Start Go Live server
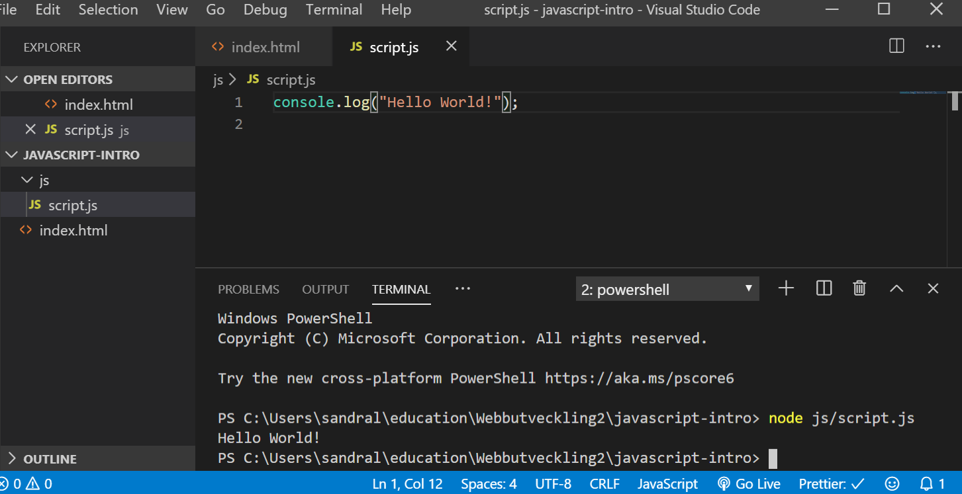This screenshot has width=962, height=494. pyautogui.click(x=748, y=483)
